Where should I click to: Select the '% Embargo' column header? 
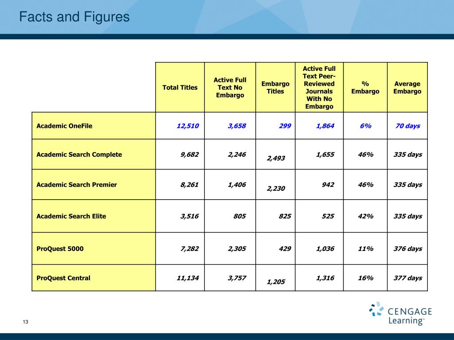point(365,87)
